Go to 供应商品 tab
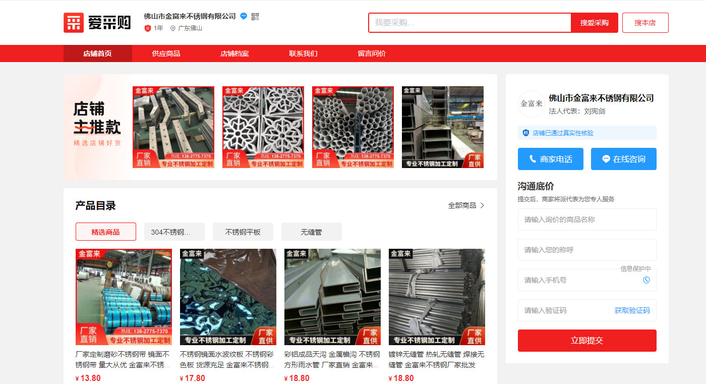 pyautogui.click(x=166, y=53)
